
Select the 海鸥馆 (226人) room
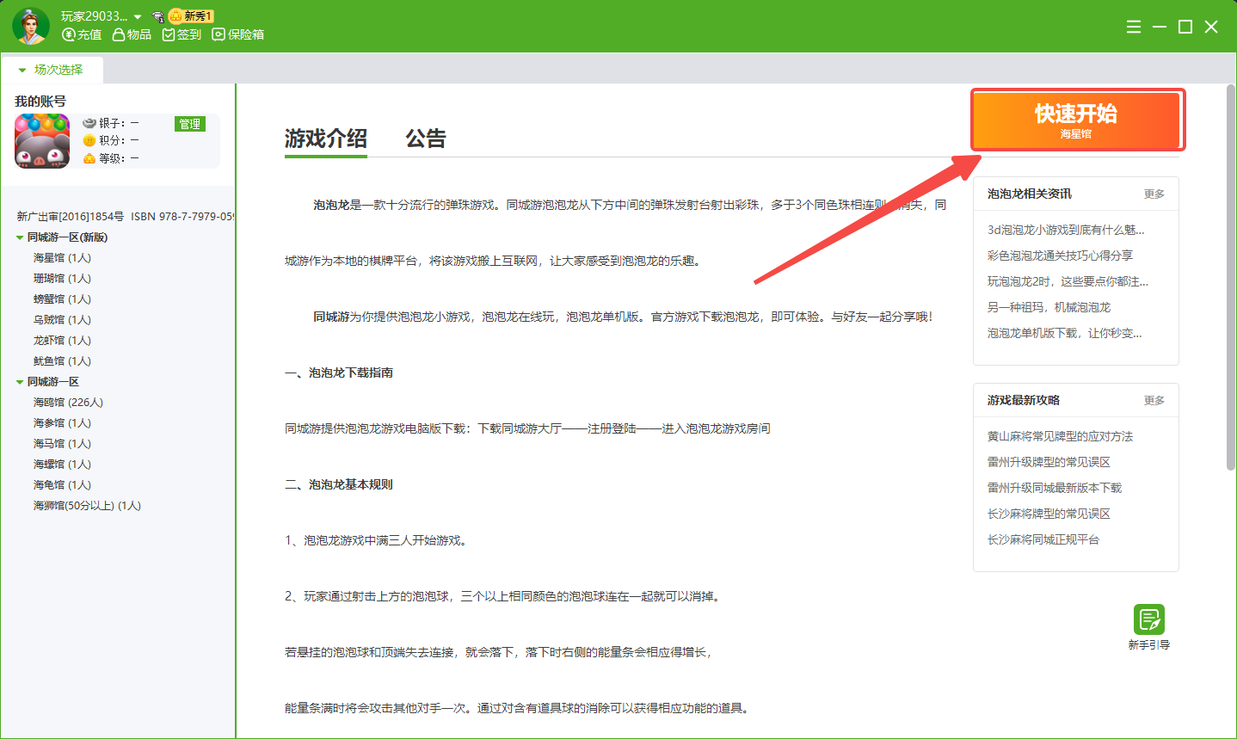point(68,403)
